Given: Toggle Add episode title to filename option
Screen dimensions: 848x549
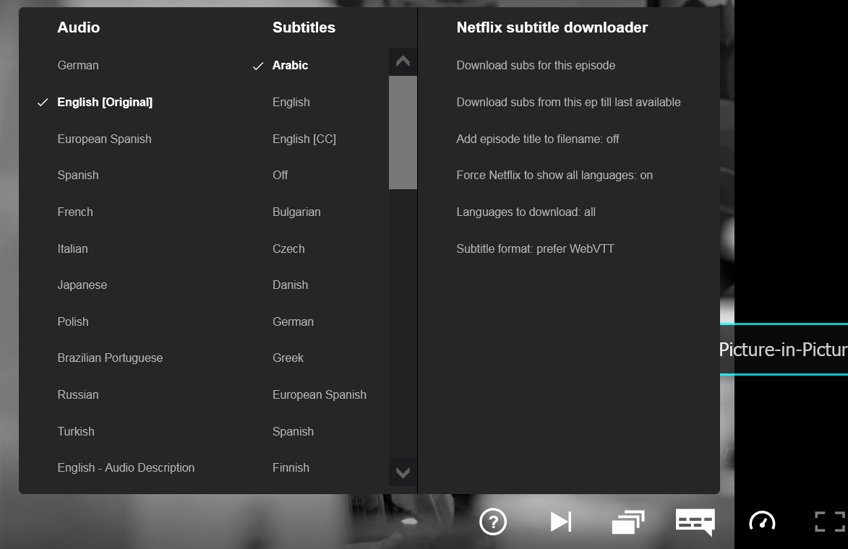Looking at the screenshot, I should (537, 139).
